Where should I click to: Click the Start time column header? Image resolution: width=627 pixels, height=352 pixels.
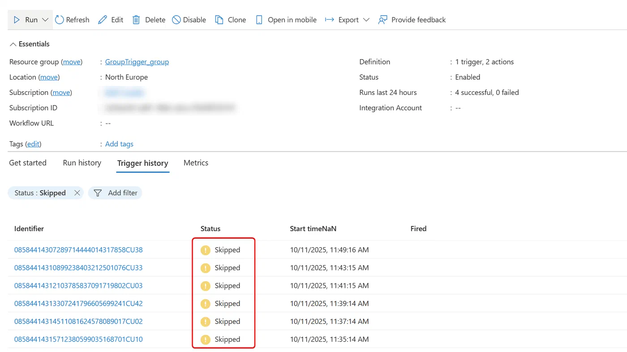313,228
